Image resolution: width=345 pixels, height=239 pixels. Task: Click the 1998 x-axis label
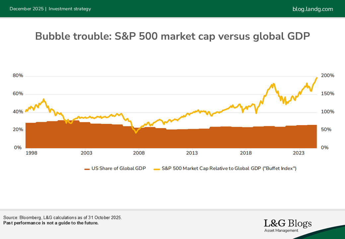point(32,153)
